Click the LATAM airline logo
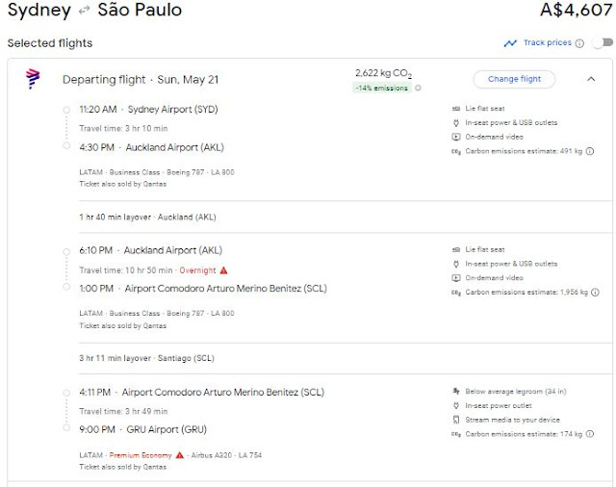This screenshot has width=616, height=487. click(x=33, y=79)
